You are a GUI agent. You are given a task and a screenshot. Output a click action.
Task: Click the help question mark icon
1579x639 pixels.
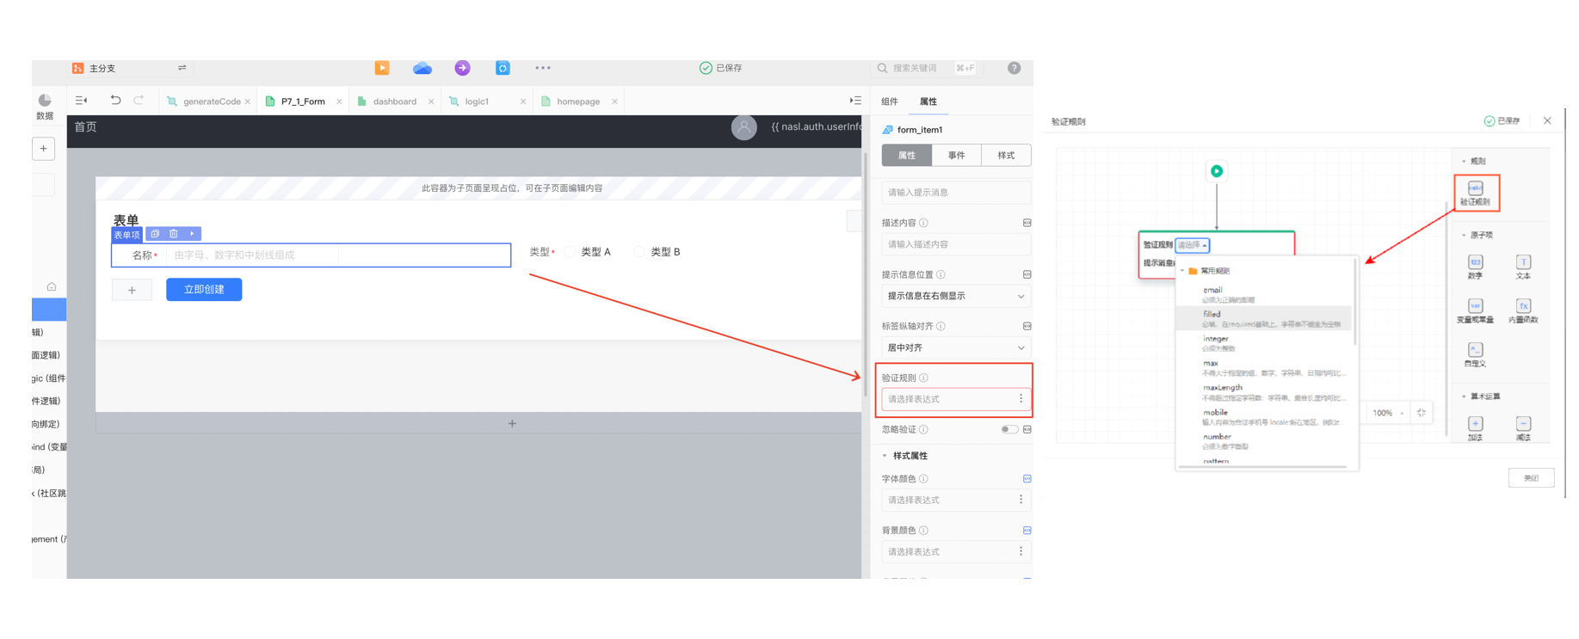[1015, 68]
